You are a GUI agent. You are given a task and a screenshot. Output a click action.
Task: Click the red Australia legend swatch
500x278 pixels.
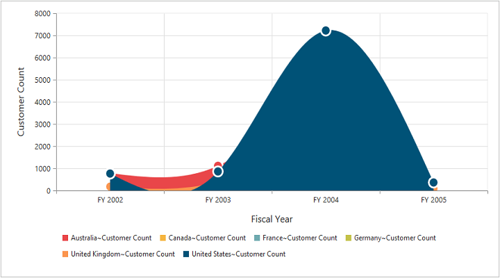coord(66,238)
